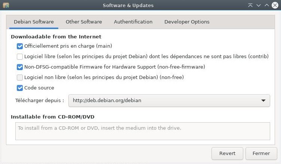Viewport: 281px width, 164px height.
Task: Select the Developer Options tab
Action: (x=187, y=22)
